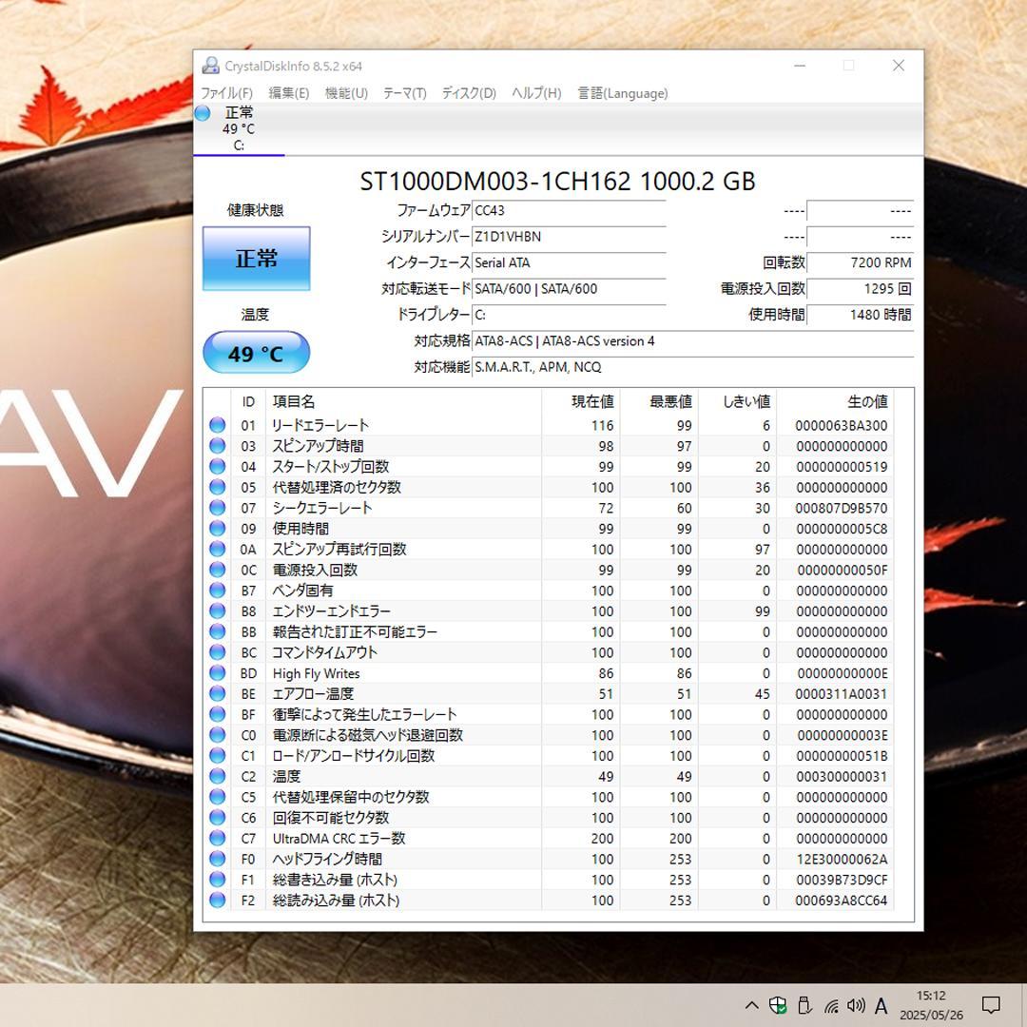
Task: Click the status icon beside エアフロー温度
Action: click(217, 693)
